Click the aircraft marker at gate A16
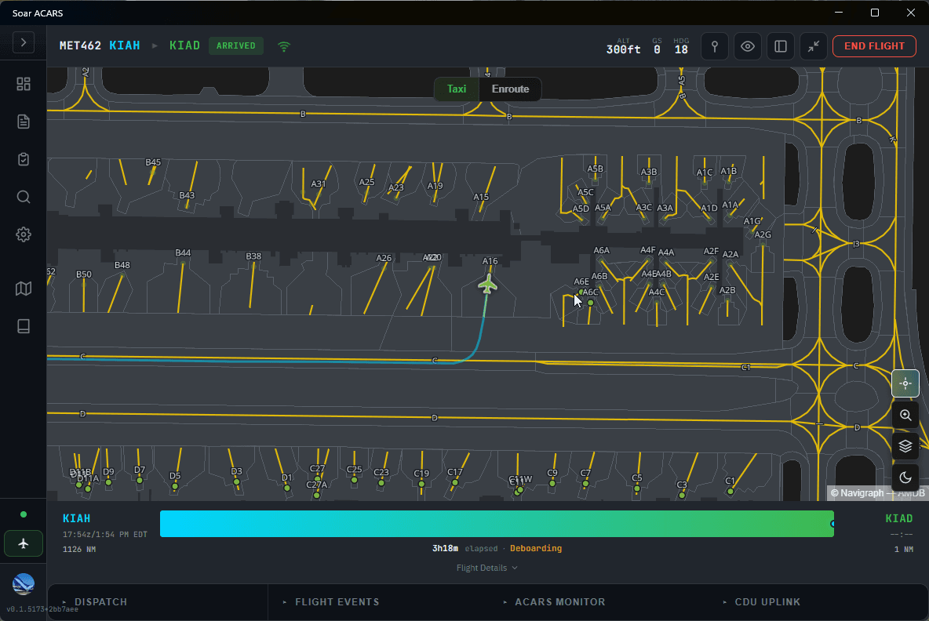Screen dimensions: 929x621 (x=487, y=284)
